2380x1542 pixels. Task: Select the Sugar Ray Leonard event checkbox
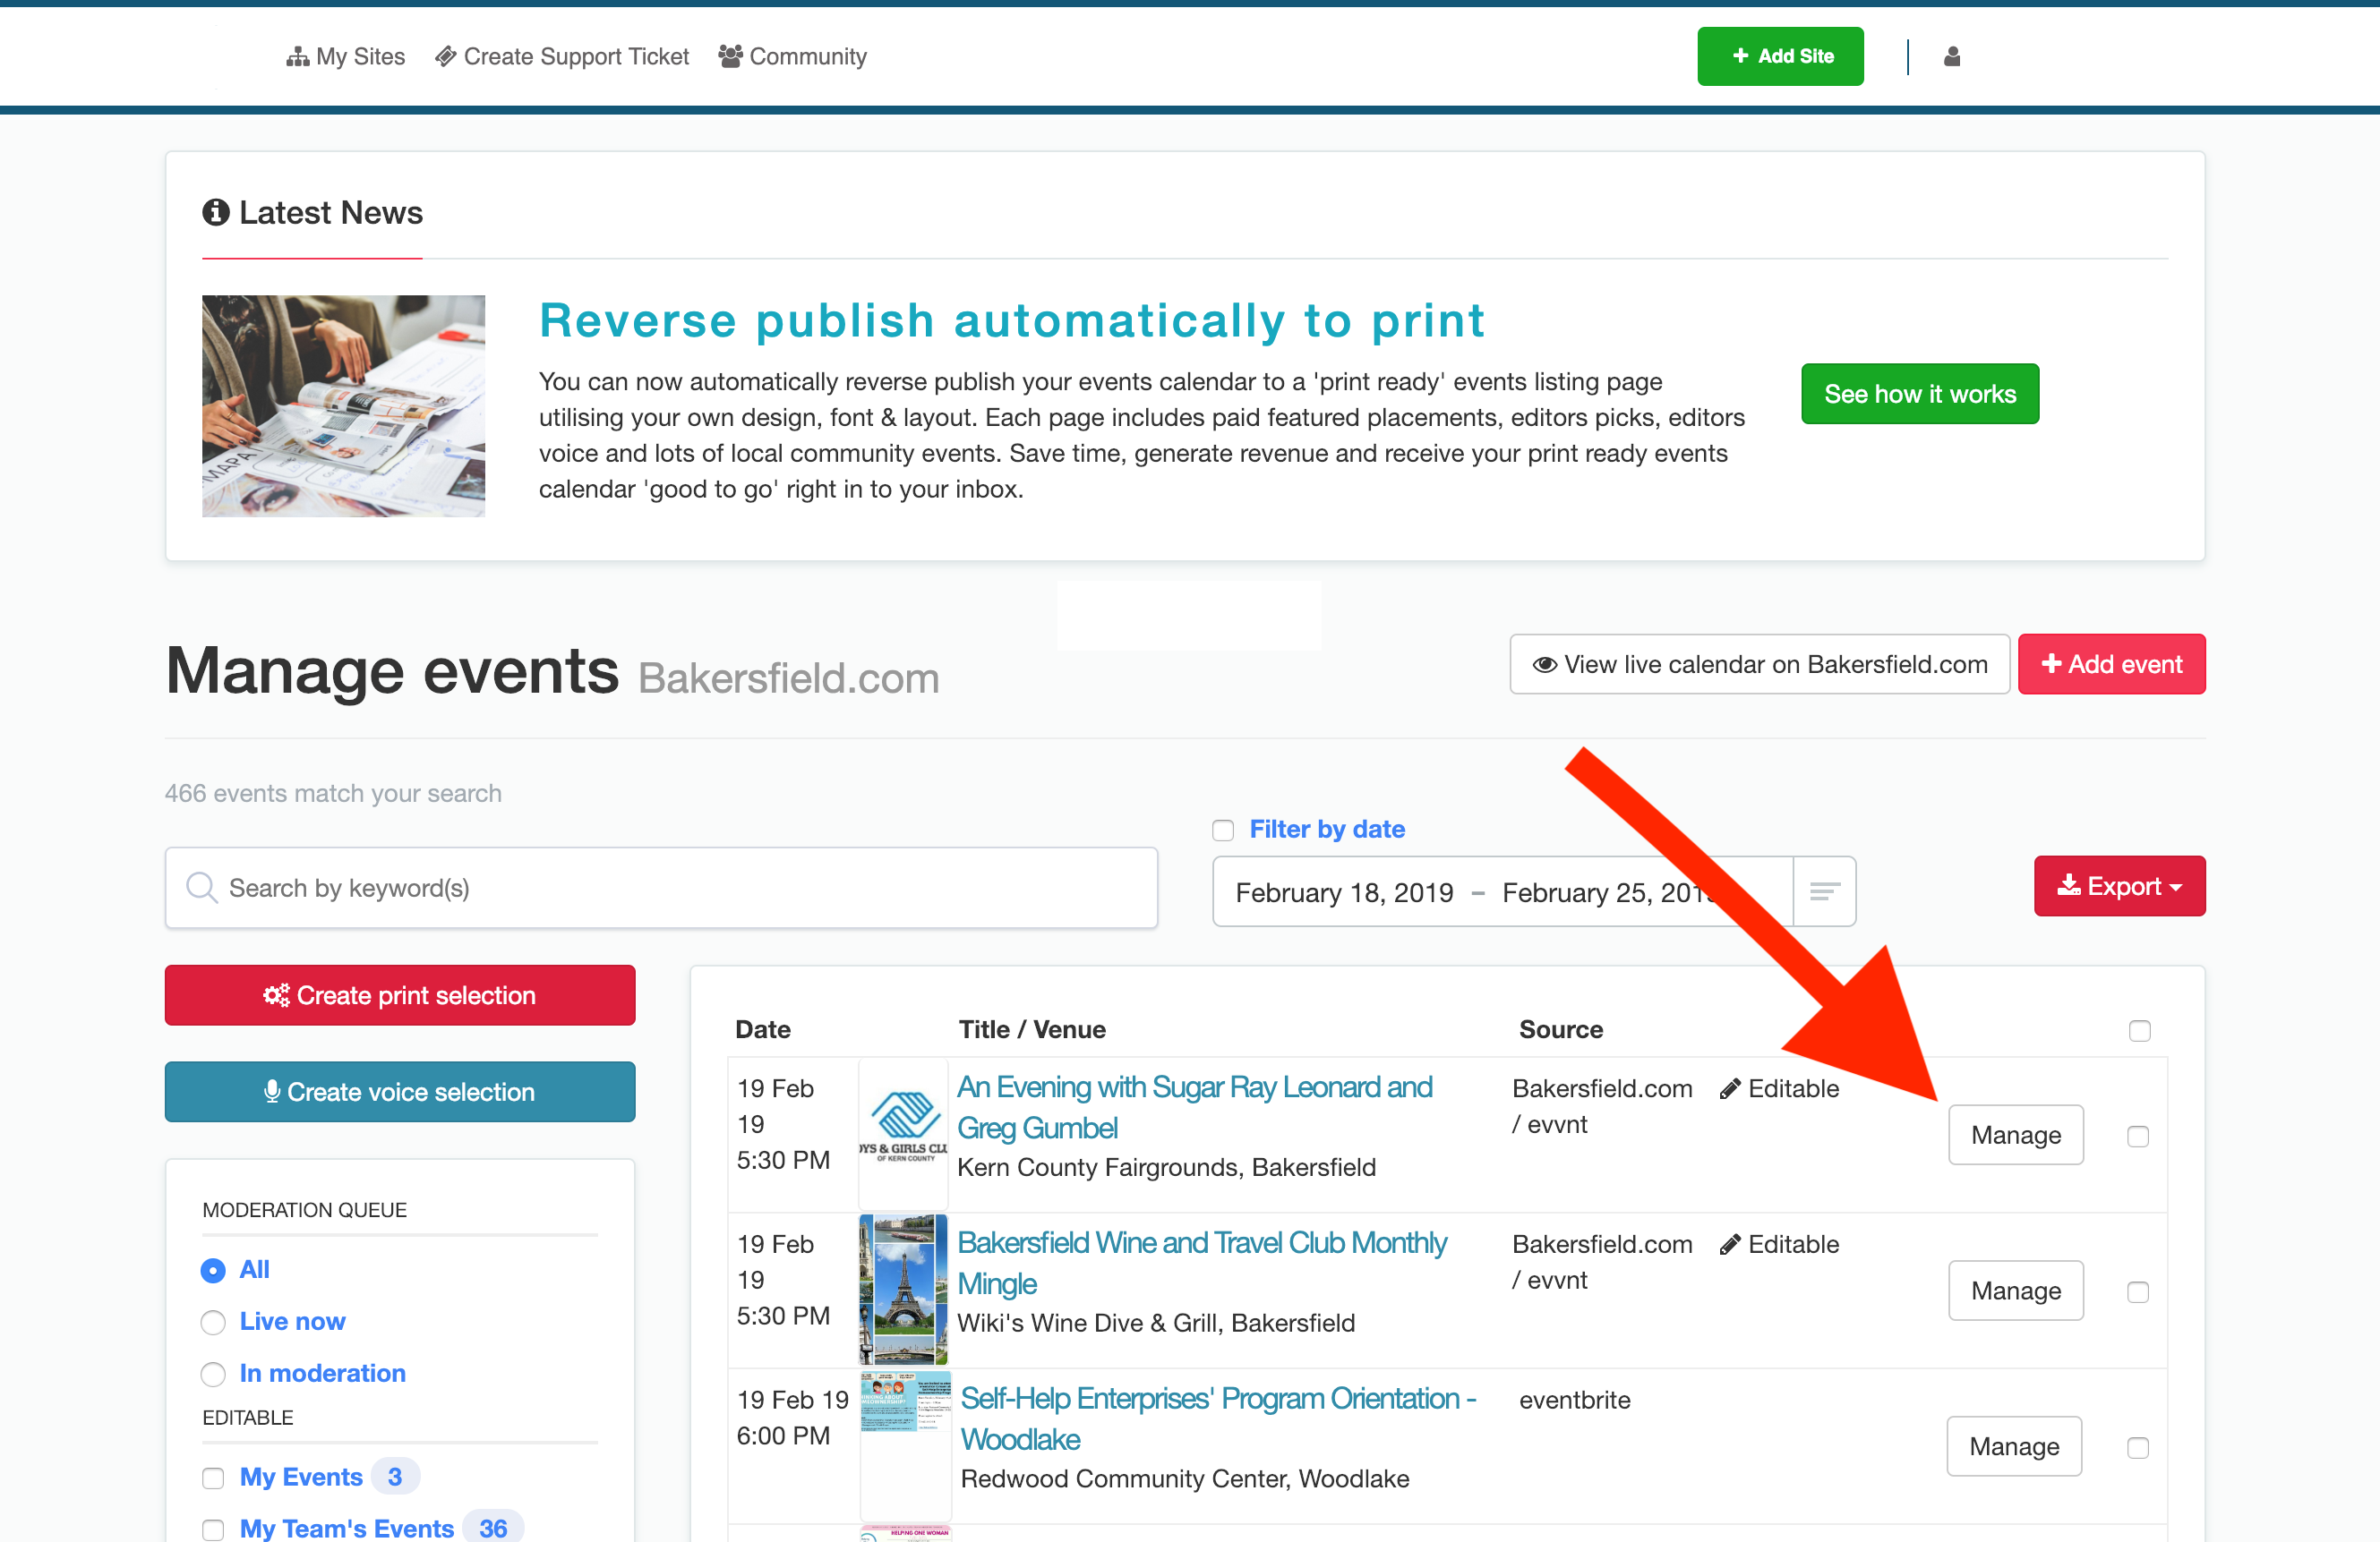coord(2137,1137)
